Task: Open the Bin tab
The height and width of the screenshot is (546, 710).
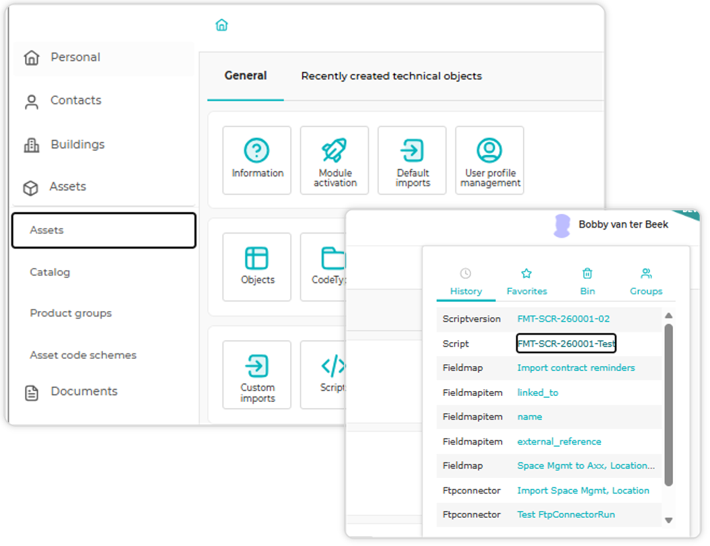Action: pyautogui.click(x=588, y=283)
